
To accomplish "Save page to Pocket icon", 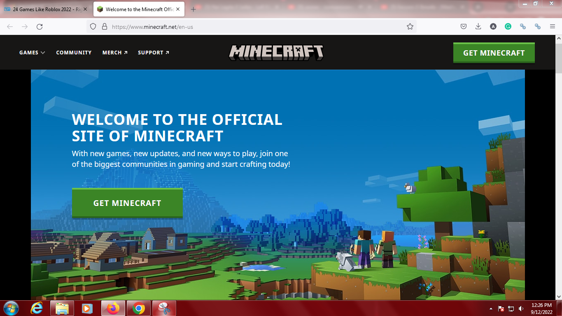I will 464,26.
